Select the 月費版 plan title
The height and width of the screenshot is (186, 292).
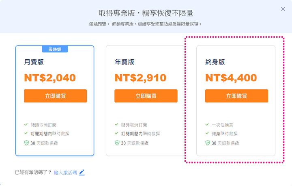click(x=34, y=62)
